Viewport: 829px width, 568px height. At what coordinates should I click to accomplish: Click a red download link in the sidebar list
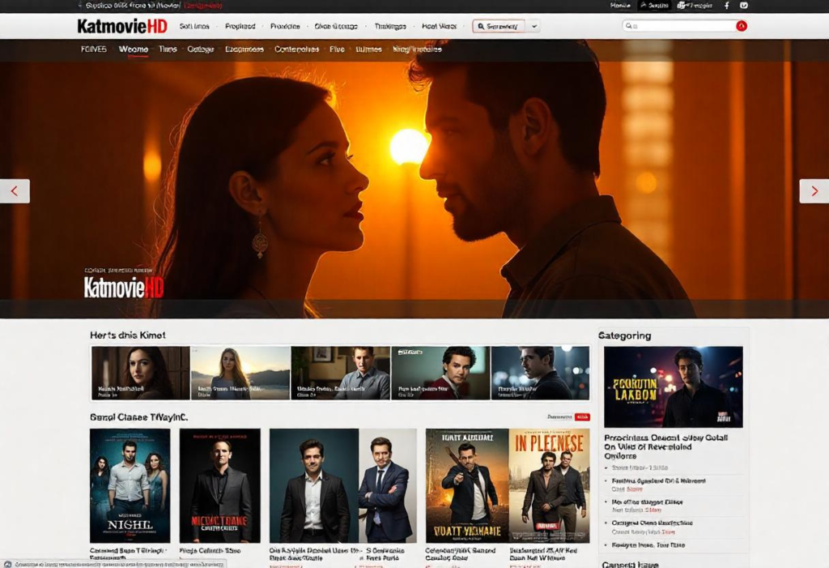[634, 489]
